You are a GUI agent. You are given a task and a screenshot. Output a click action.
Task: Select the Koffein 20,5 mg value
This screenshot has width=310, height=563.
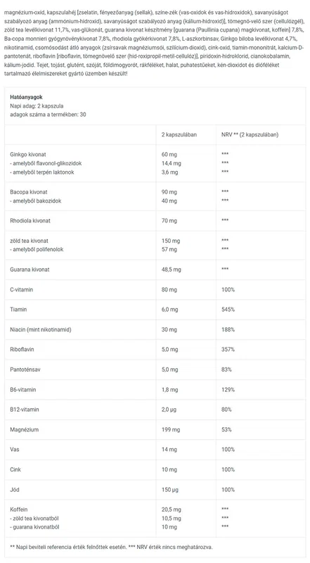pos(171,510)
